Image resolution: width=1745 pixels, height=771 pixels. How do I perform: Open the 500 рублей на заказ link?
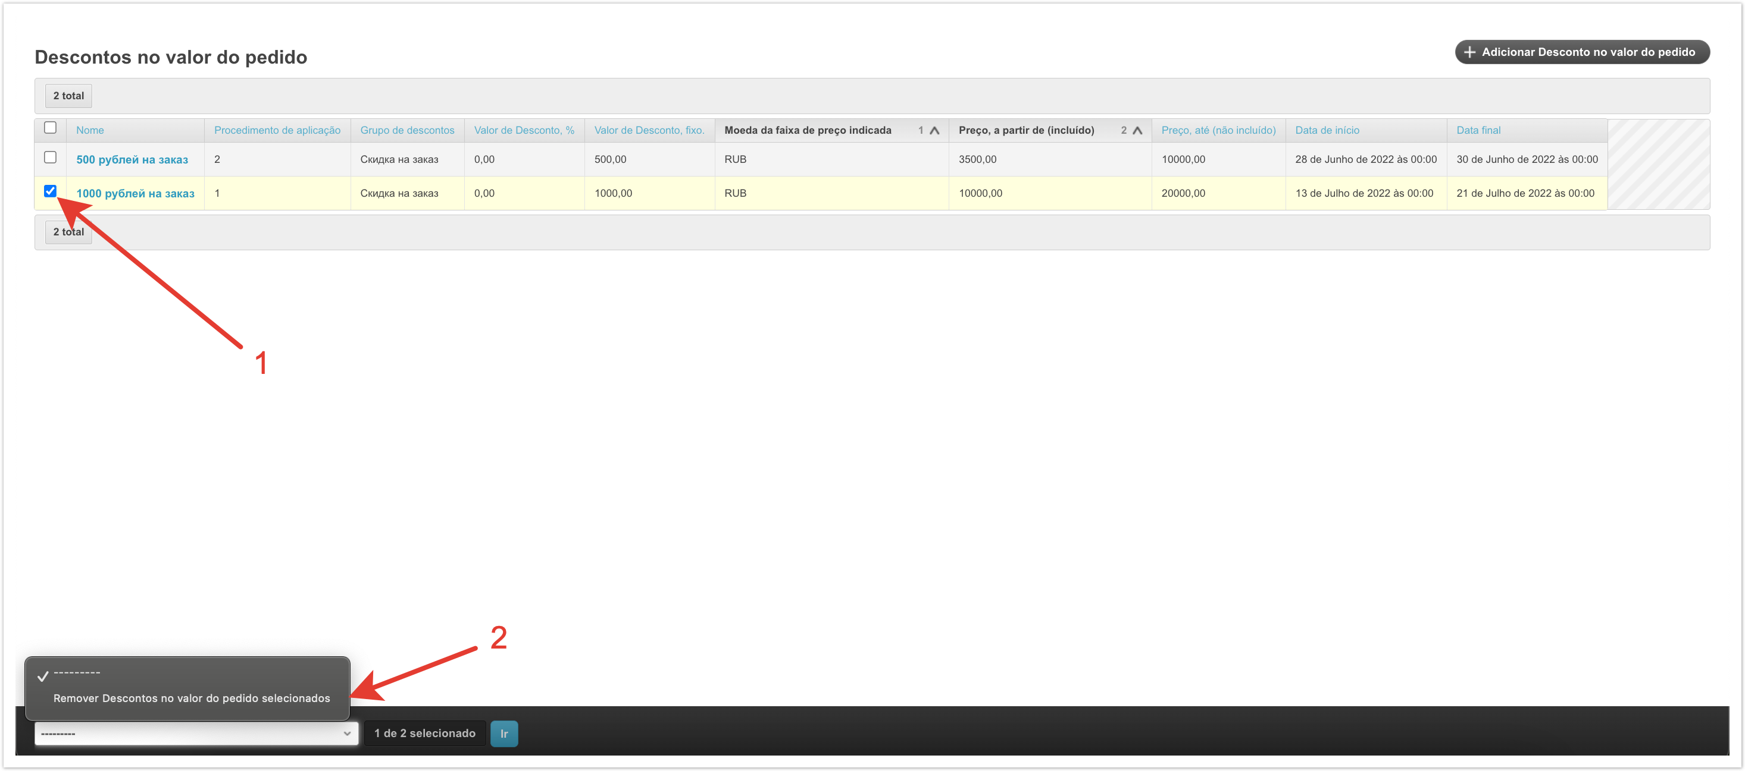click(x=132, y=160)
